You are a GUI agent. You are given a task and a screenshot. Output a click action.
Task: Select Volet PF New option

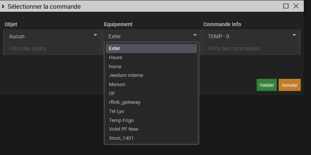pyautogui.click(x=151, y=129)
